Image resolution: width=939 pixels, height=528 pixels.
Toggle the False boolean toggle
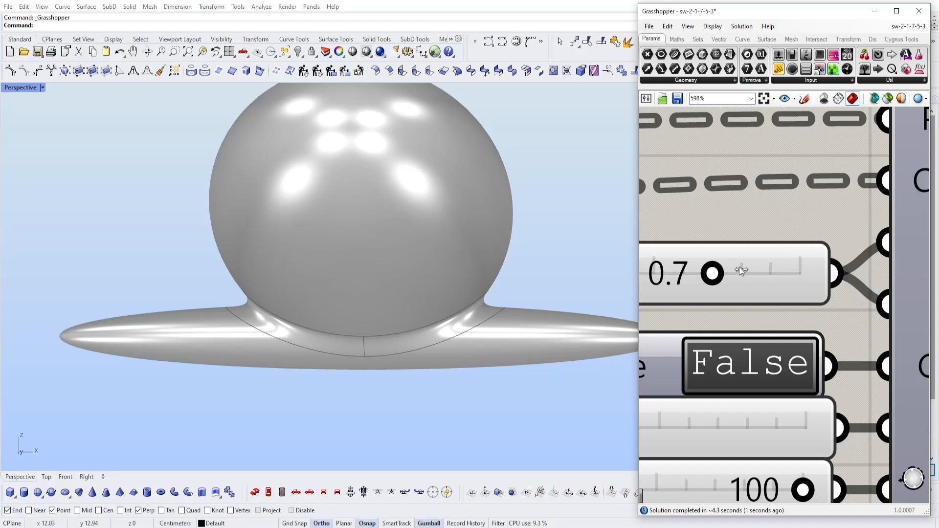click(x=750, y=363)
